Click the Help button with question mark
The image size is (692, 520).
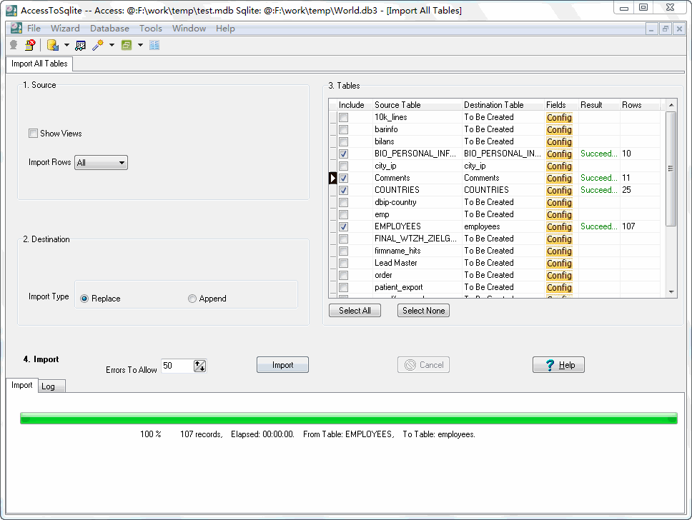coord(558,365)
